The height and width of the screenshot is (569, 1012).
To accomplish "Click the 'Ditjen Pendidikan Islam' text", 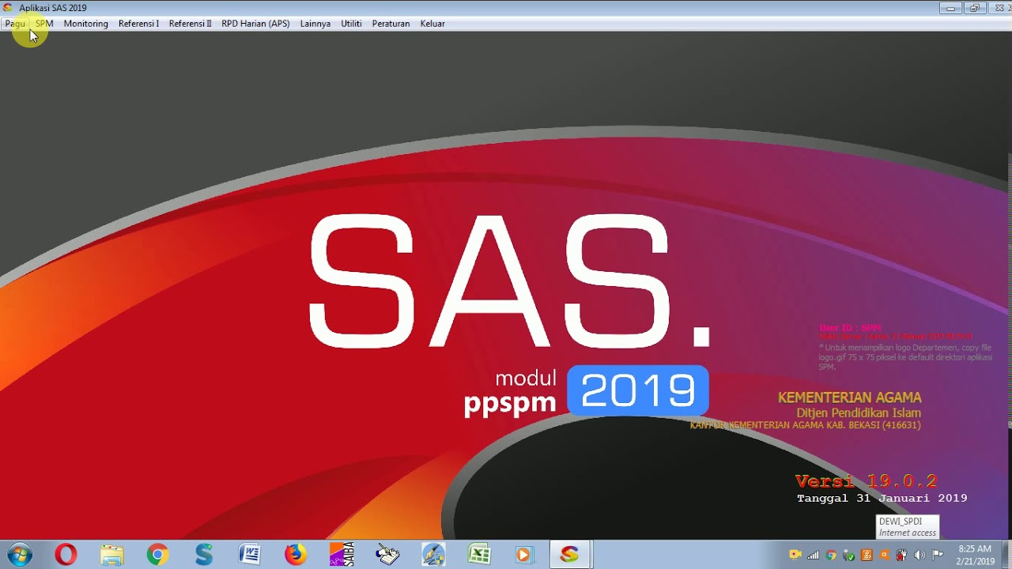I will [x=859, y=413].
